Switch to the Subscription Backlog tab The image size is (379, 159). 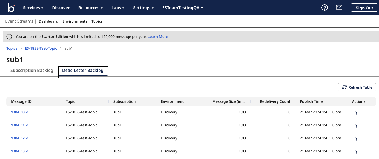(32, 71)
